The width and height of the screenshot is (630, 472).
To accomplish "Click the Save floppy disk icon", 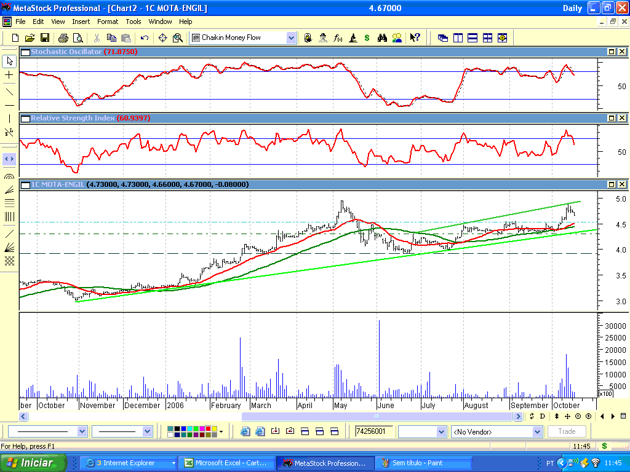I will point(44,38).
